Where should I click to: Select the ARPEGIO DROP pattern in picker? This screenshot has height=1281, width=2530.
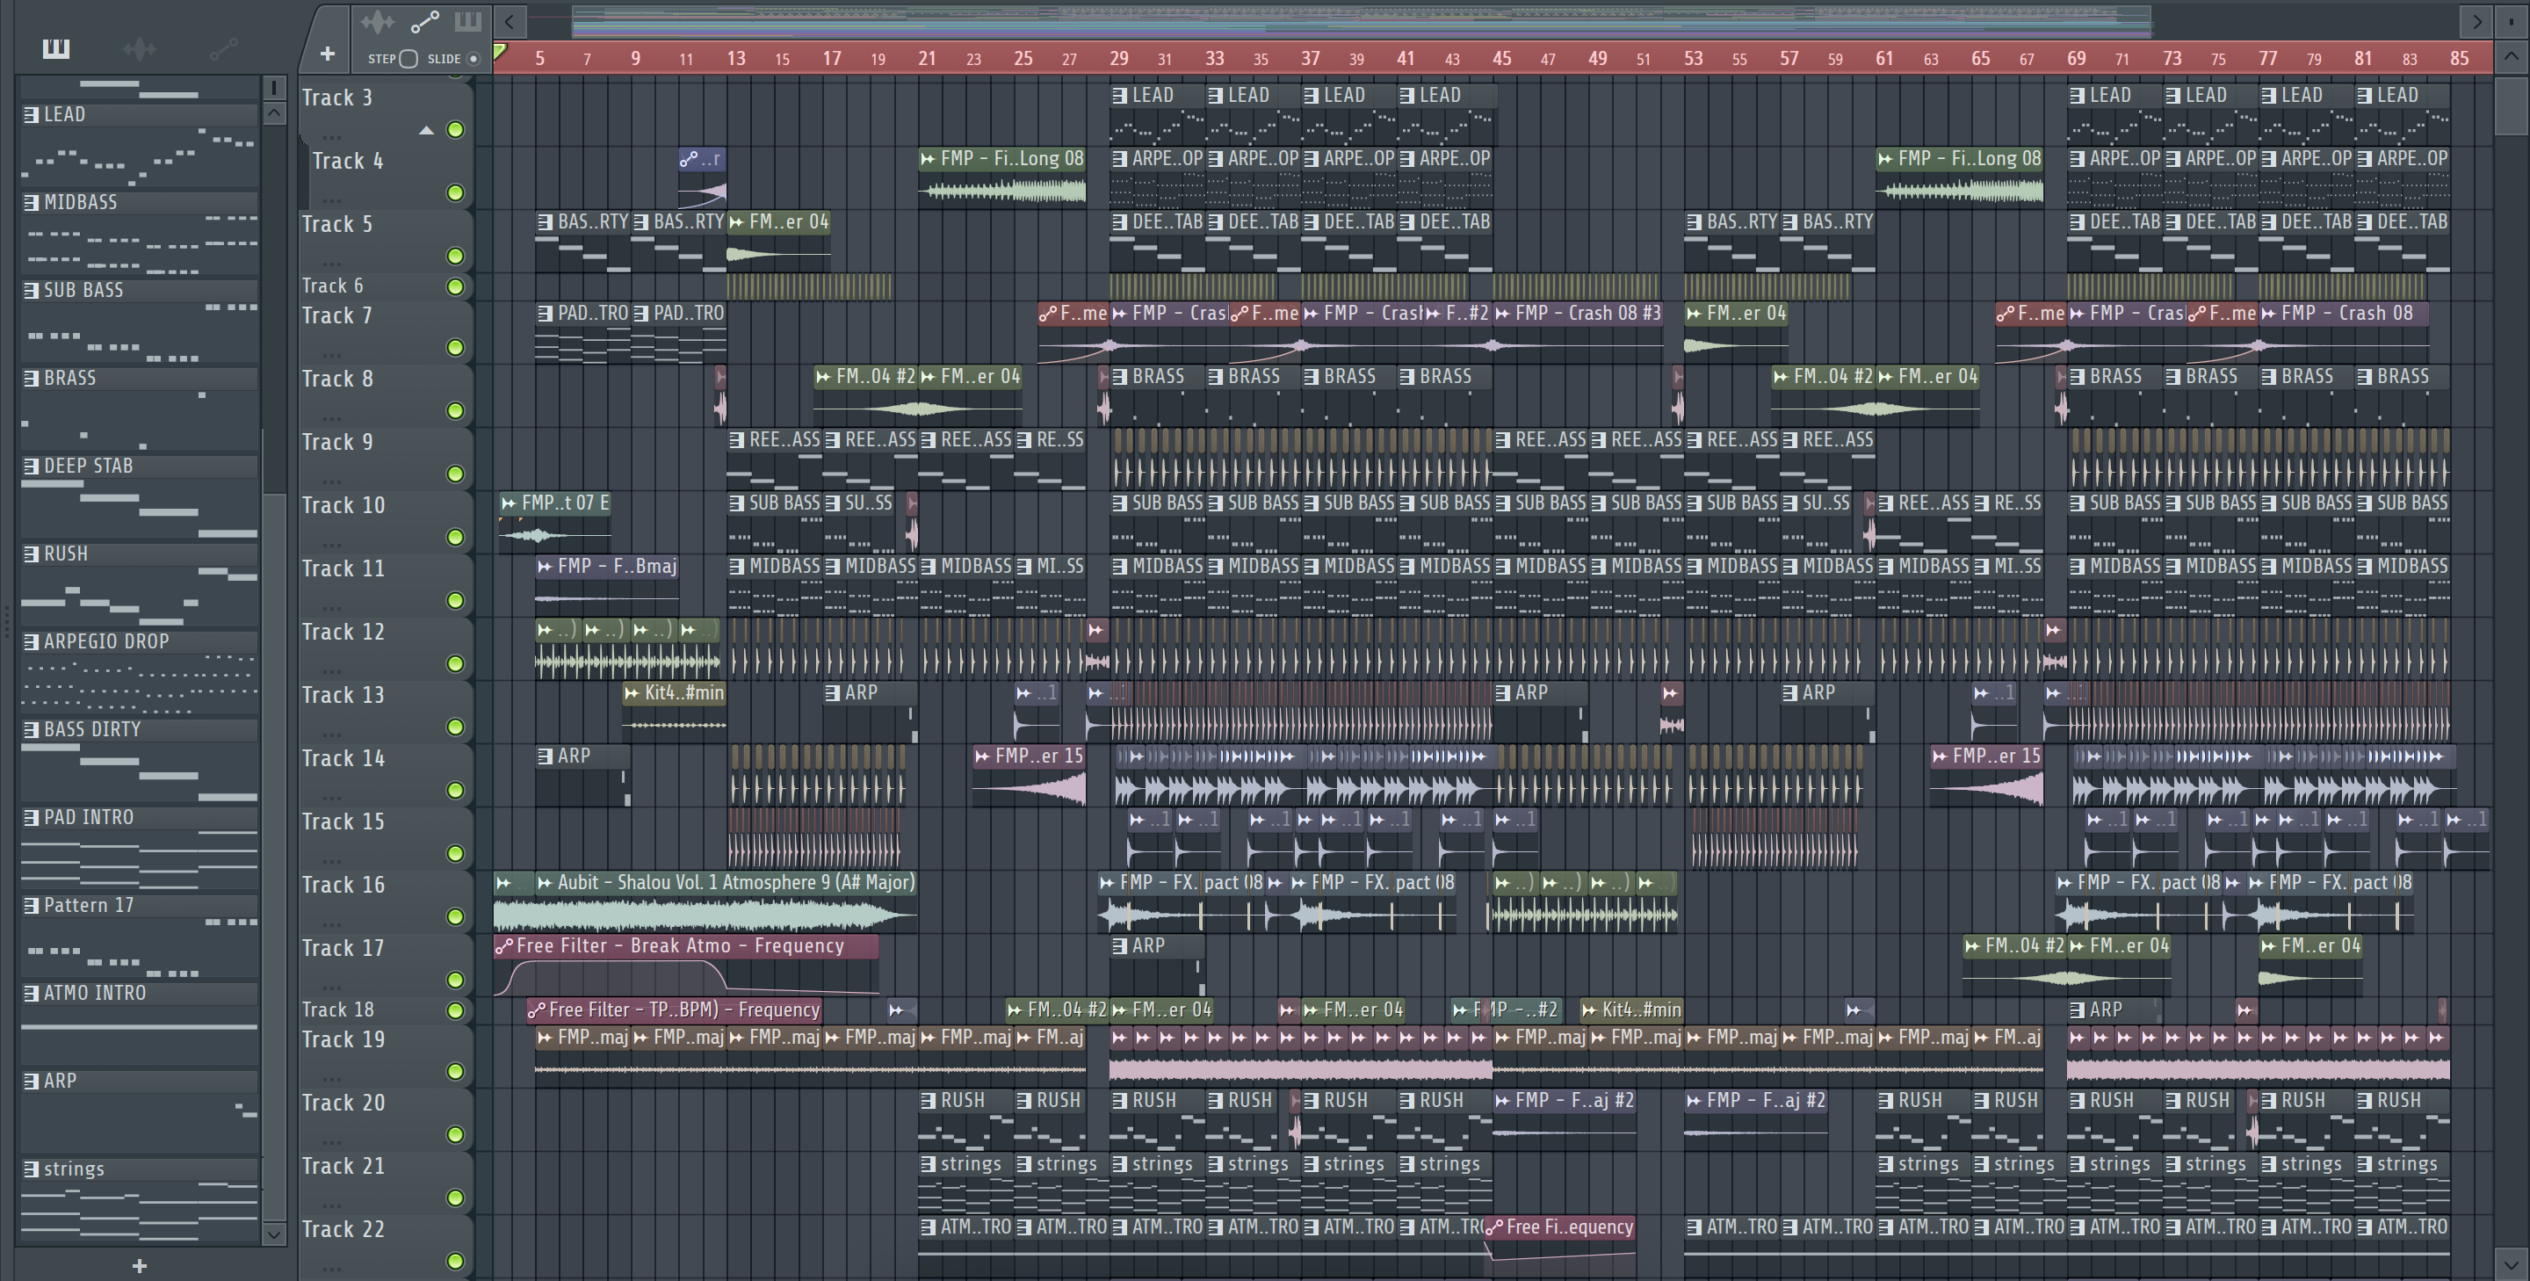[x=105, y=641]
